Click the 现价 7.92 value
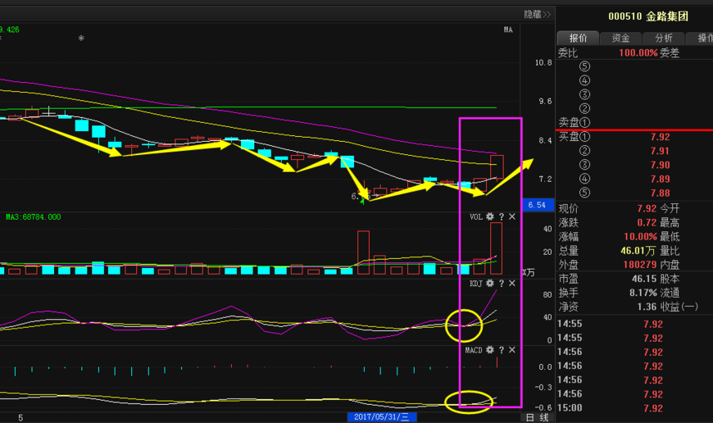Screen dimensions: 713x423 pyautogui.click(x=647, y=208)
